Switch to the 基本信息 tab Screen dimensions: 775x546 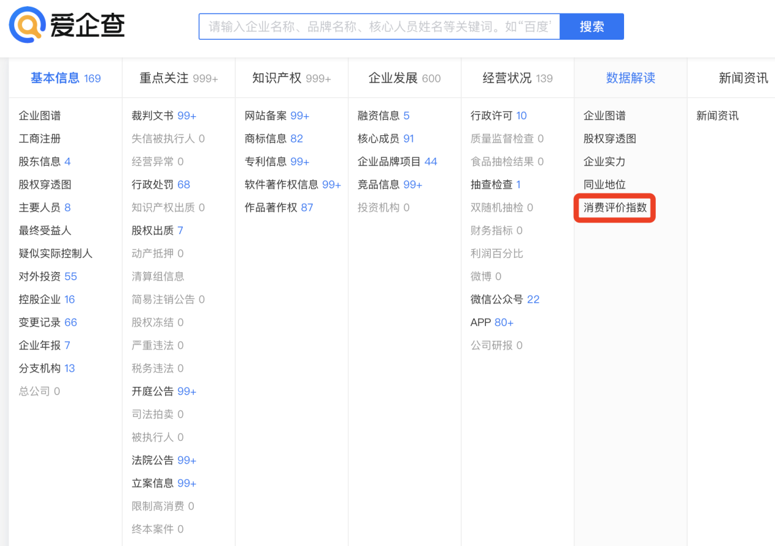[x=65, y=78]
